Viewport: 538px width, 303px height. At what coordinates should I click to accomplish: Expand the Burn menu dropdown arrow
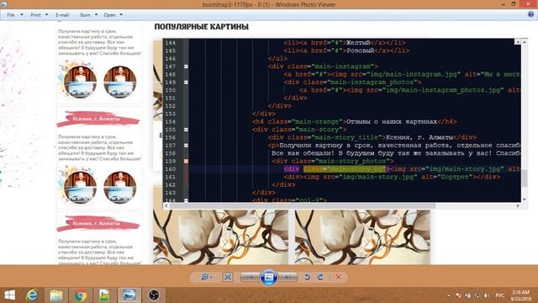point(96,15)
